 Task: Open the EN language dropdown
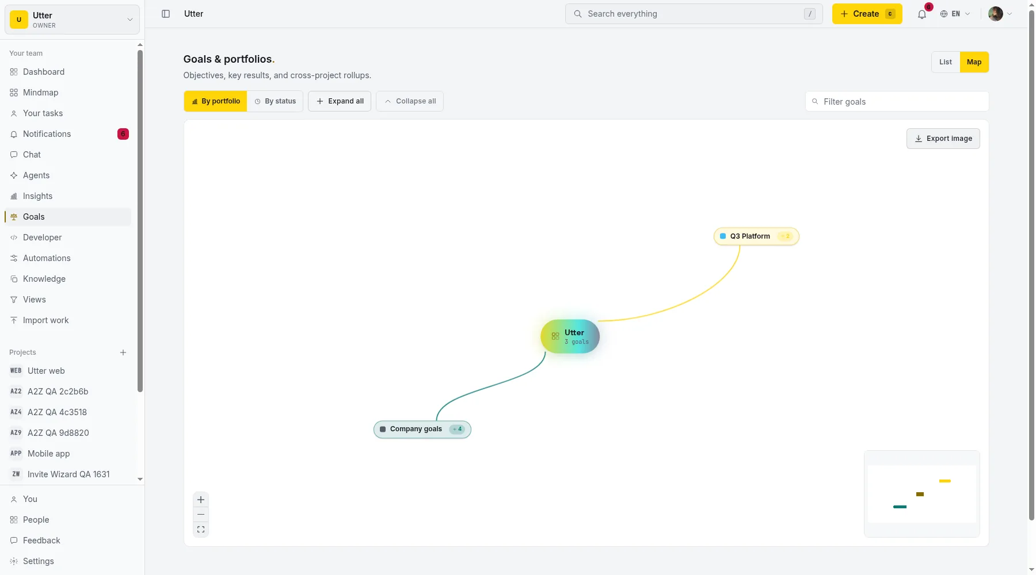click(x=955, y=14)
